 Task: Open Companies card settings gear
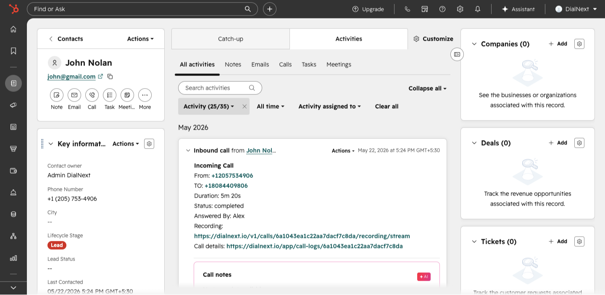[x=579, y=44]
